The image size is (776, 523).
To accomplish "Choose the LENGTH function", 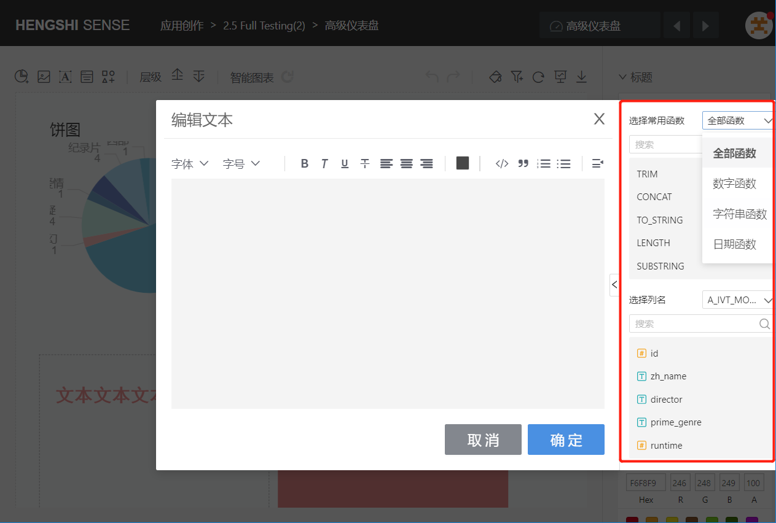I will pyautogui.click(x=653, y=243).
